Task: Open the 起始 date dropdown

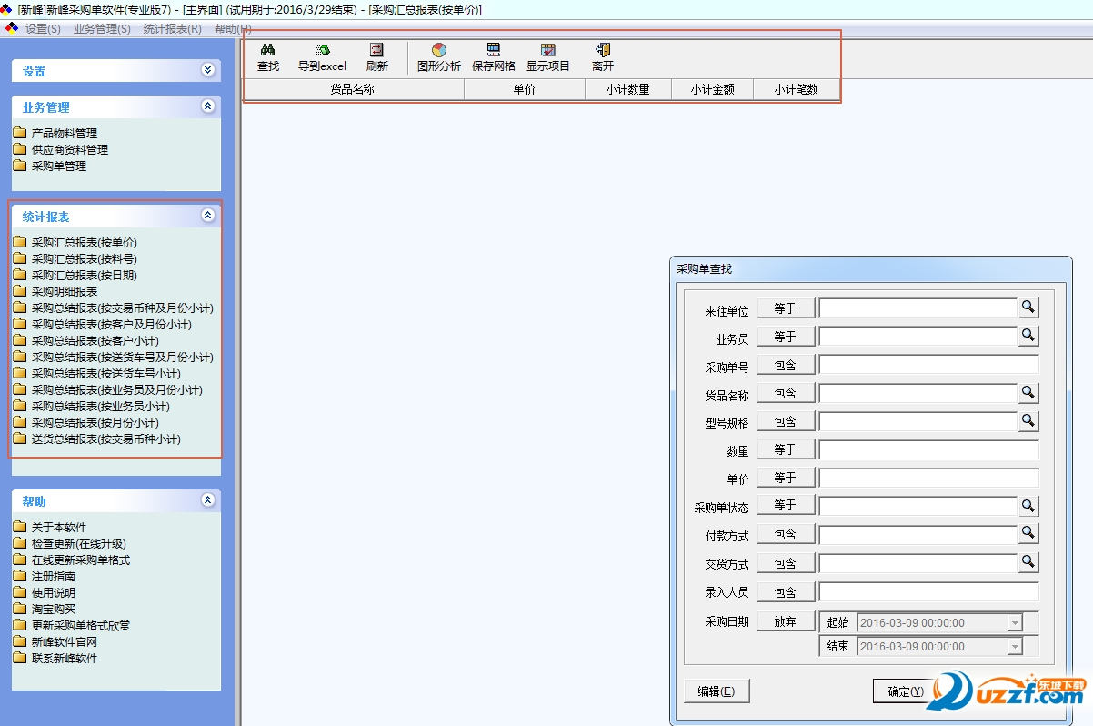Action: click(1015, 623)
